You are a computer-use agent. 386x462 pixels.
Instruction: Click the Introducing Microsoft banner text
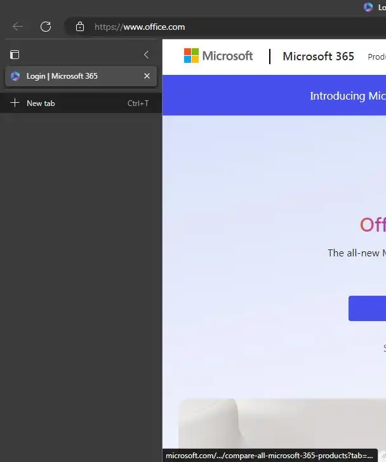[x=348, y=96]
